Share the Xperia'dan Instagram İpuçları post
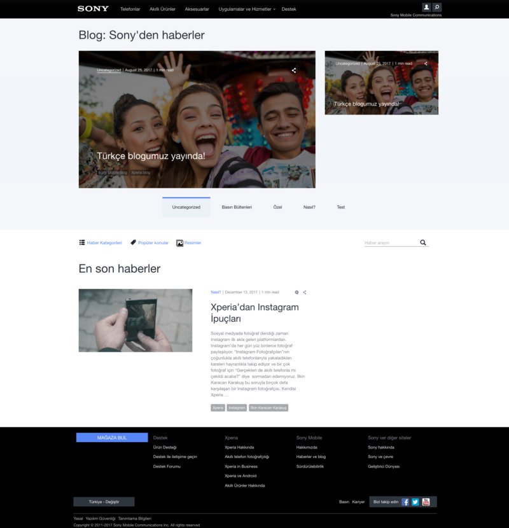 pyautogui.click(x=305, y=292)
